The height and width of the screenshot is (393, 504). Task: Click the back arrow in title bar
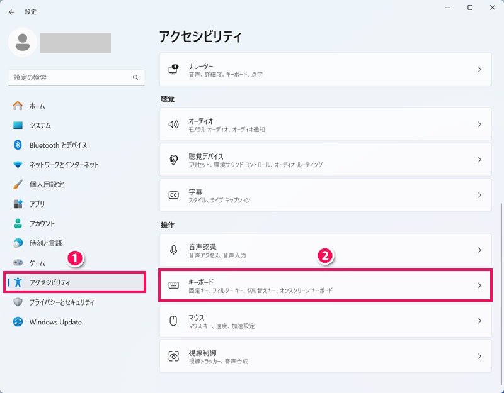(12, 11)
